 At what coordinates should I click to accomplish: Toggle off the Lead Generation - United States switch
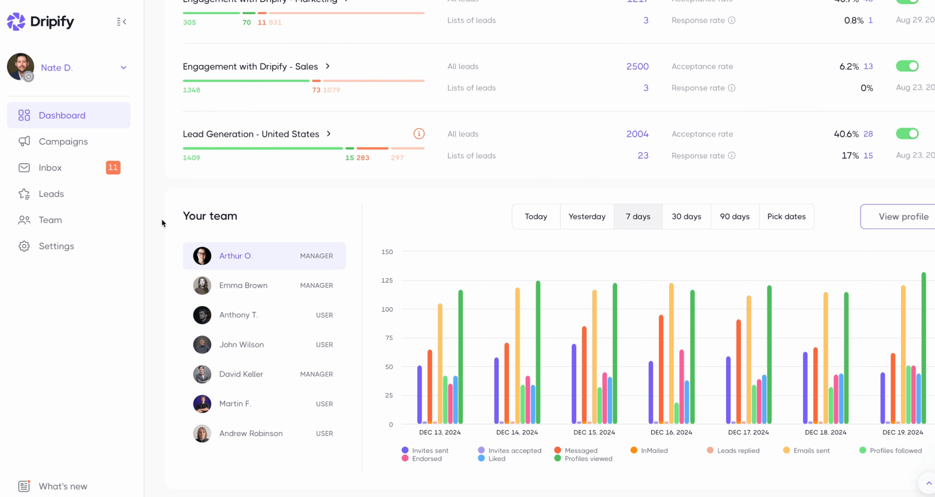pos(907,134)
